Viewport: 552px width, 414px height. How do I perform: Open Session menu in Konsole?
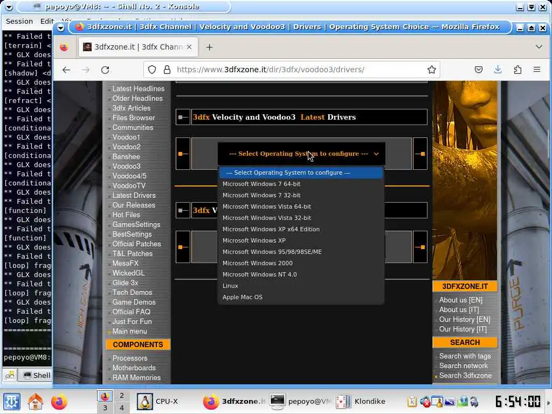[x=19, y=21]
